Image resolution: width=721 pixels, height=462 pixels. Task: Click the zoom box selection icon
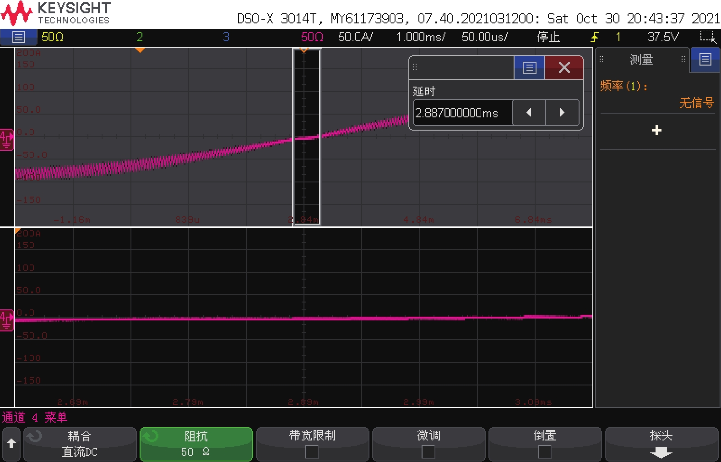coord(707,37)
